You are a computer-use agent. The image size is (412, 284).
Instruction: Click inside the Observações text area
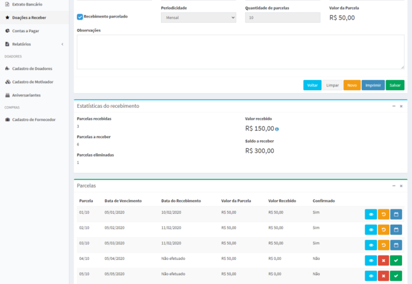240,52
